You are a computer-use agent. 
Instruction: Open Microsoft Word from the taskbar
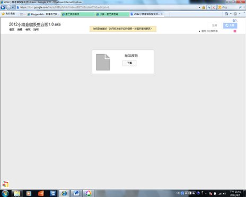[x=76, y=193]
